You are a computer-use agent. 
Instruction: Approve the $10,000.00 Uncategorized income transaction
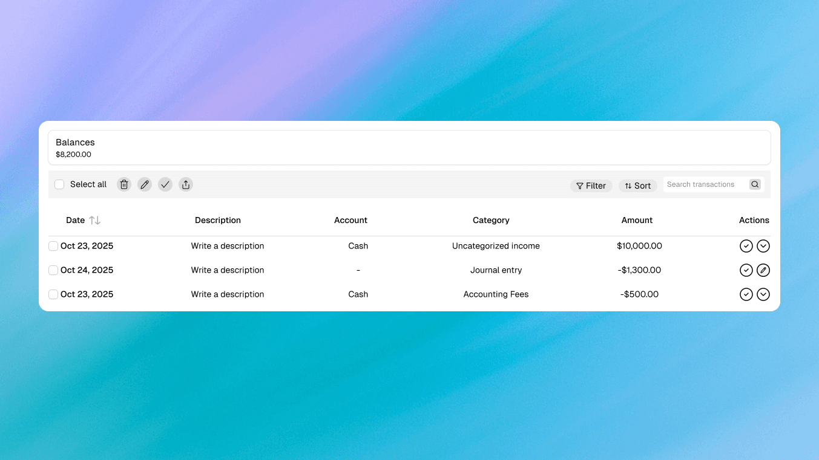pyautogui.click(x=746, y=246)
